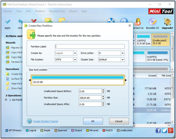Click the 15.88 GB FAT32 row
This screenshot has width=176, height=139.
(x=152, y=99)
